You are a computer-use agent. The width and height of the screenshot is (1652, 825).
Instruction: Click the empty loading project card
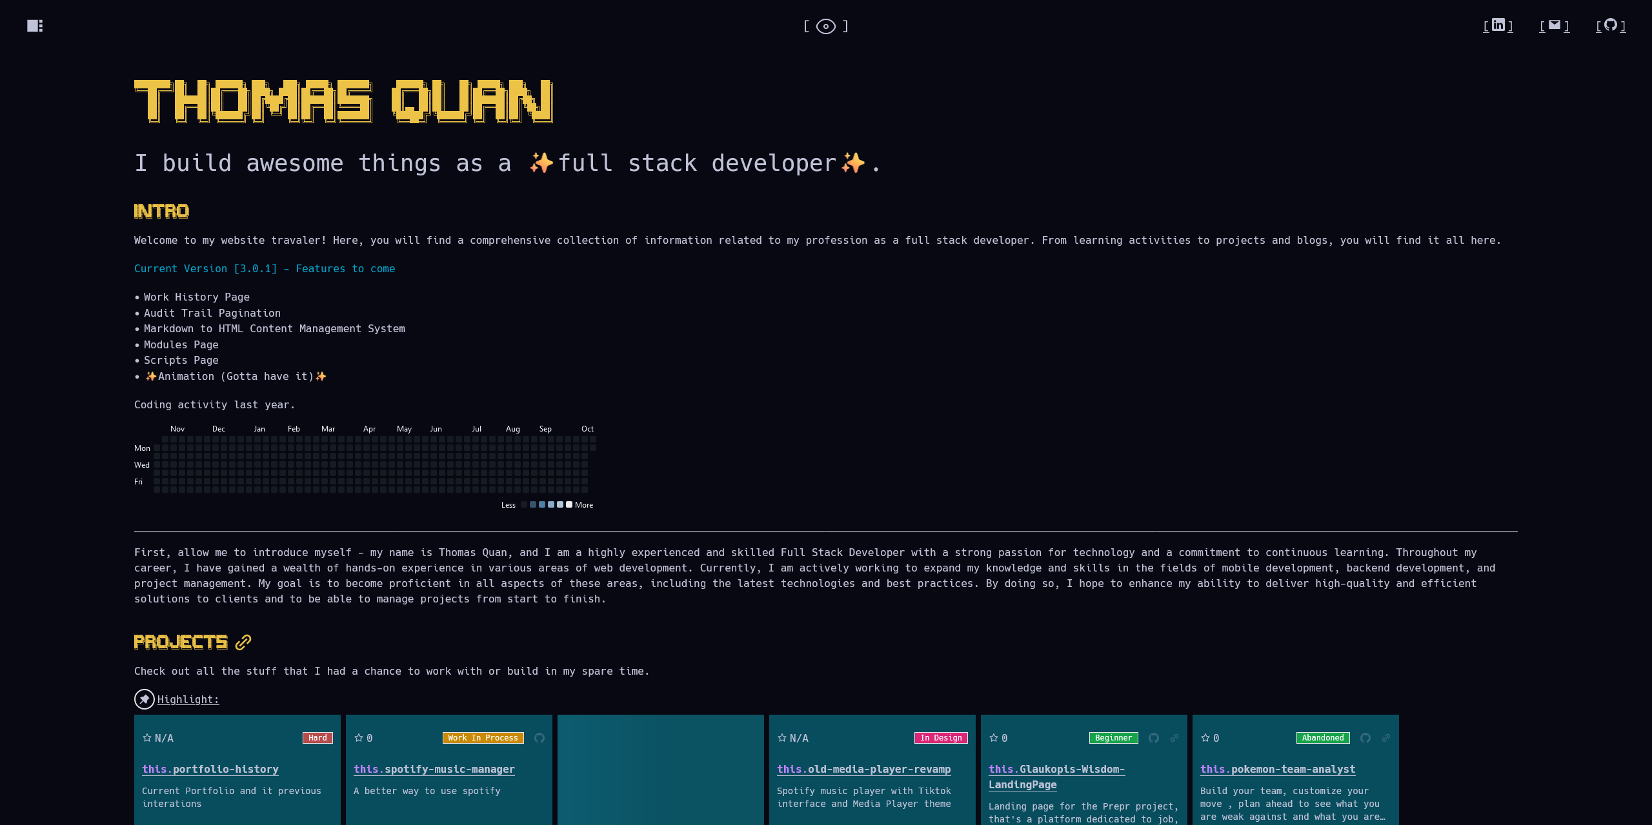(660, 769)
